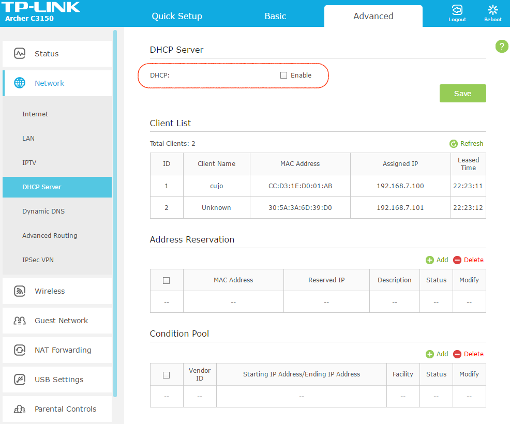
Task: Click Delete text in Condition Pool
Action: 474,354
